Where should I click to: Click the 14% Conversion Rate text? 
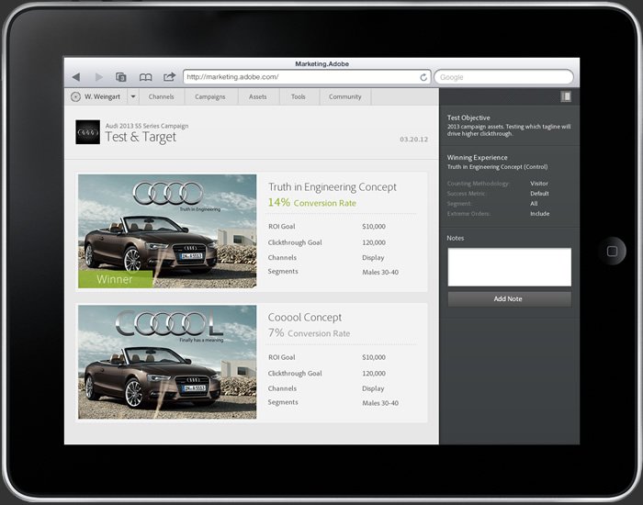312,203
